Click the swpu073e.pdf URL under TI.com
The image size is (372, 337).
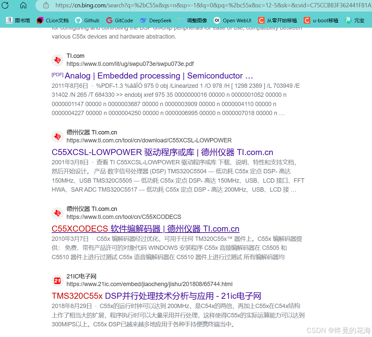(x=130, y=64)
